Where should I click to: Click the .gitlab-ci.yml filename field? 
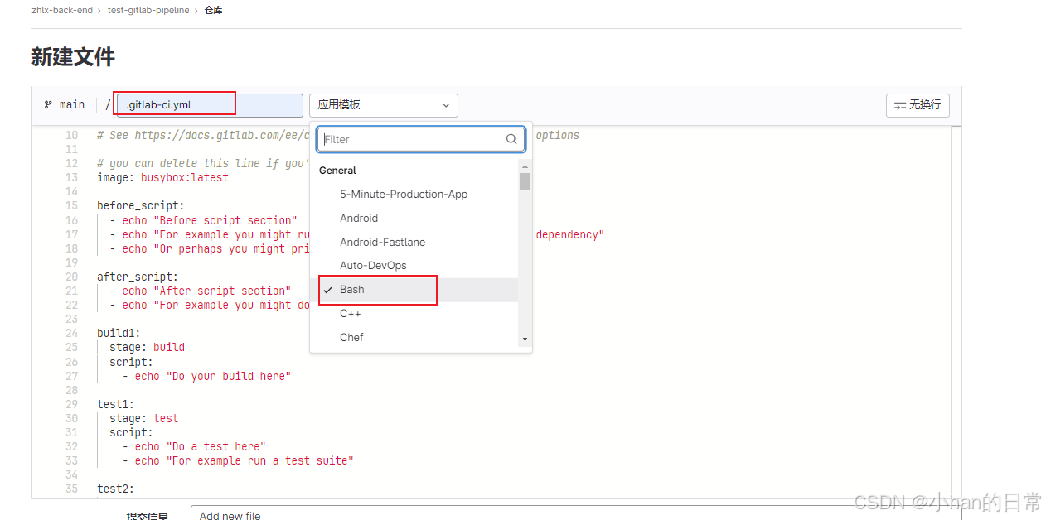[x=210, y=105]
